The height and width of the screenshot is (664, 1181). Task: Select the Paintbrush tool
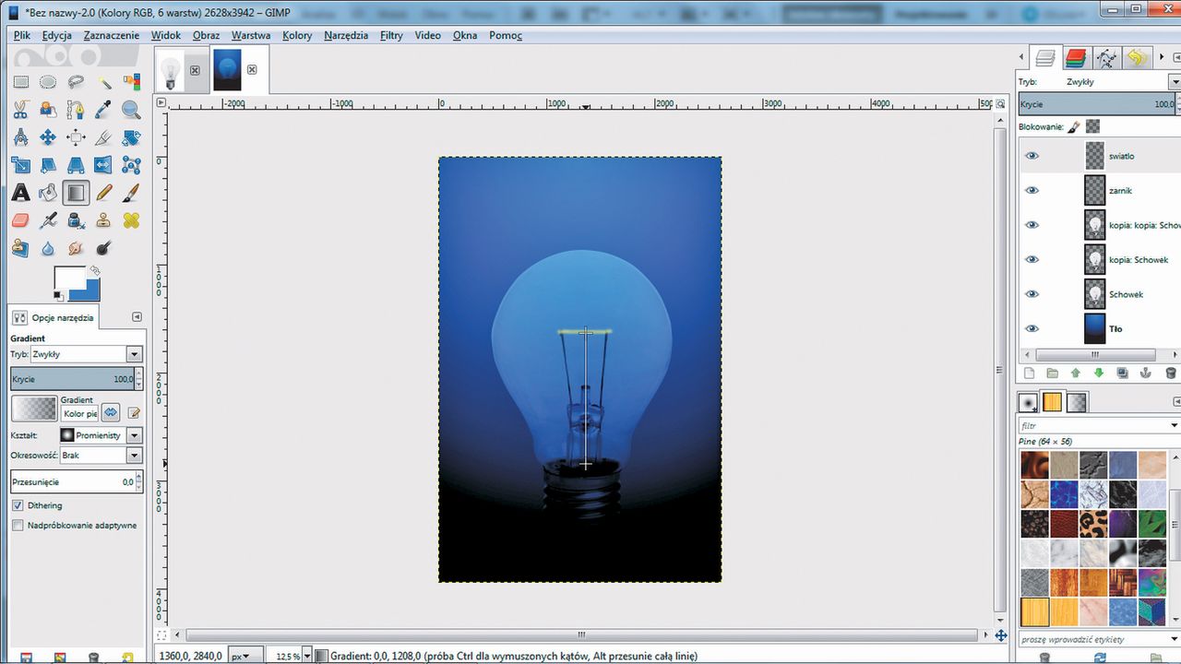(x=131, y=194)
